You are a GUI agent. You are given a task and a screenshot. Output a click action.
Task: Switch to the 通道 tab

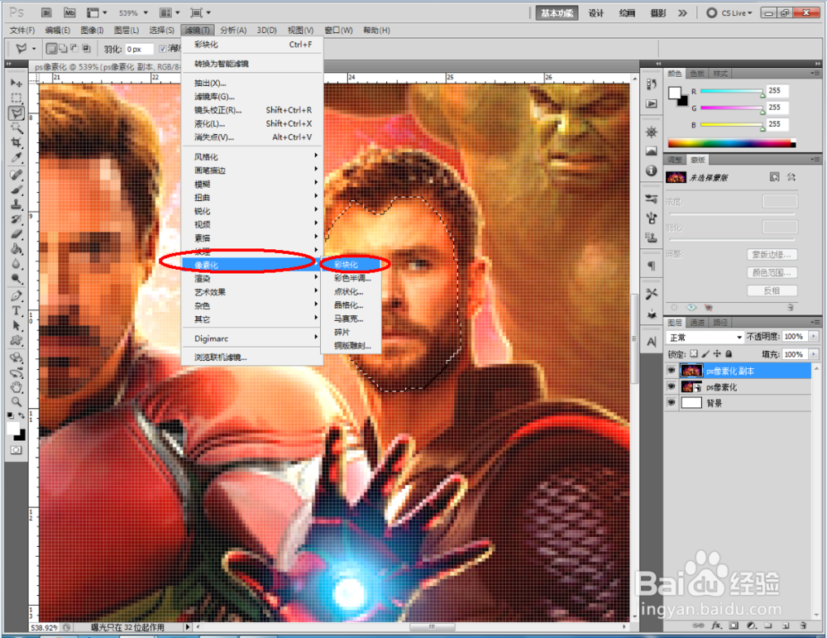coord(697,322)
